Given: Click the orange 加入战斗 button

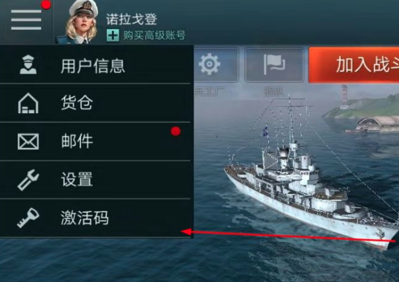Looking at the screenshot, I should click(354, 64).
